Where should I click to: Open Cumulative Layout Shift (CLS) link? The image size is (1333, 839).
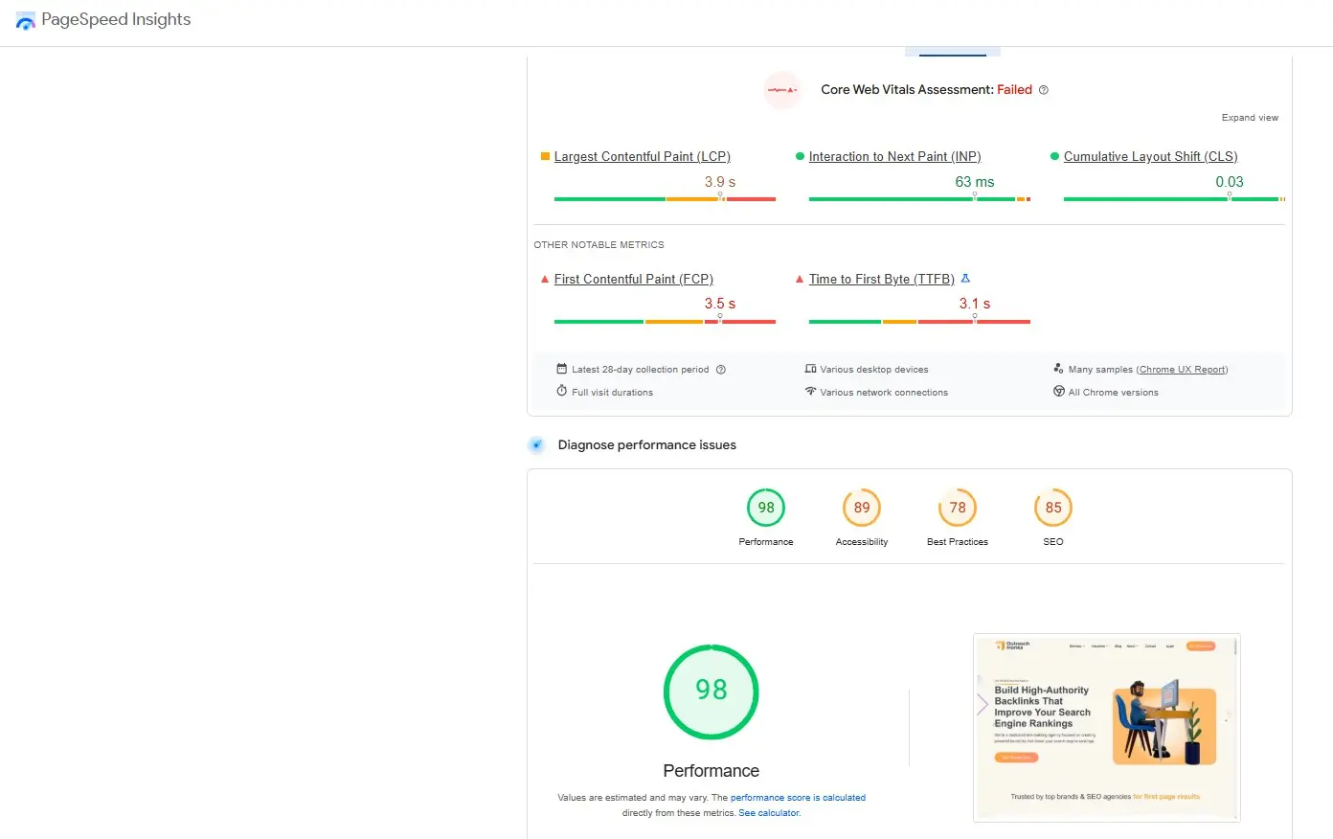coord(1150,157)
